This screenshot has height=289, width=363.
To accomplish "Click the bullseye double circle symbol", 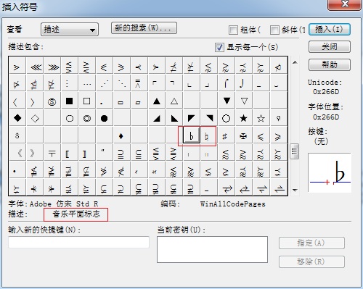I will pyautogui.click(x=87, y=118).
